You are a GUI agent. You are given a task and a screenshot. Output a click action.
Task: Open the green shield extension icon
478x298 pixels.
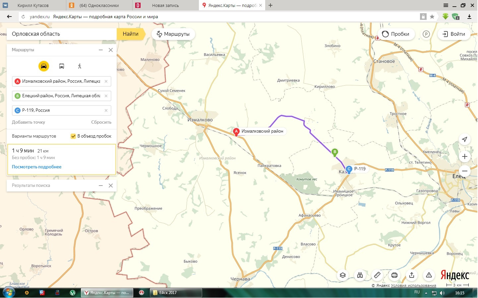tap(455, 17)
